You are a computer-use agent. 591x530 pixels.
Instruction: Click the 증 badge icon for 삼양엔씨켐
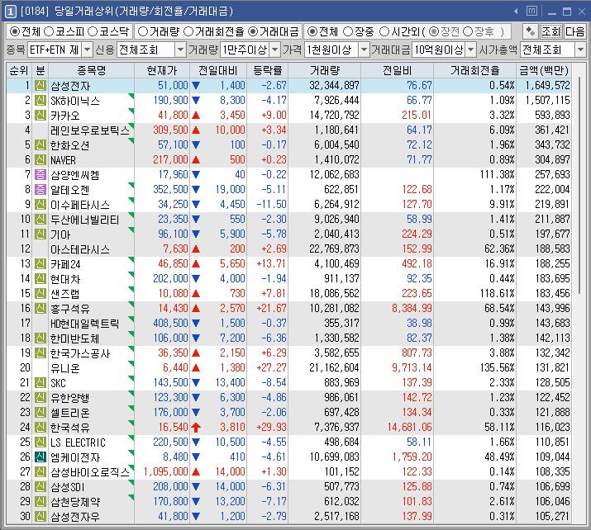(41, 175)
